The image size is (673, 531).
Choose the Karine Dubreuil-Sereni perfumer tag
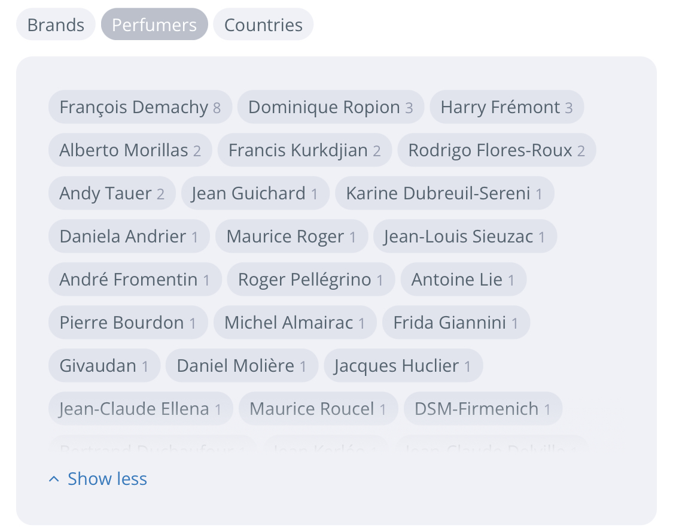444,193
